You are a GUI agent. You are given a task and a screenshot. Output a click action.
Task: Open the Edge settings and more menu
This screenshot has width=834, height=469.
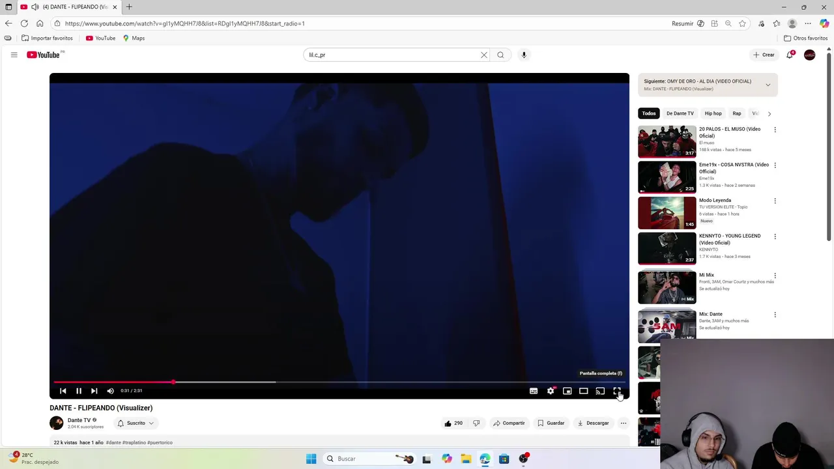point(808,23)
